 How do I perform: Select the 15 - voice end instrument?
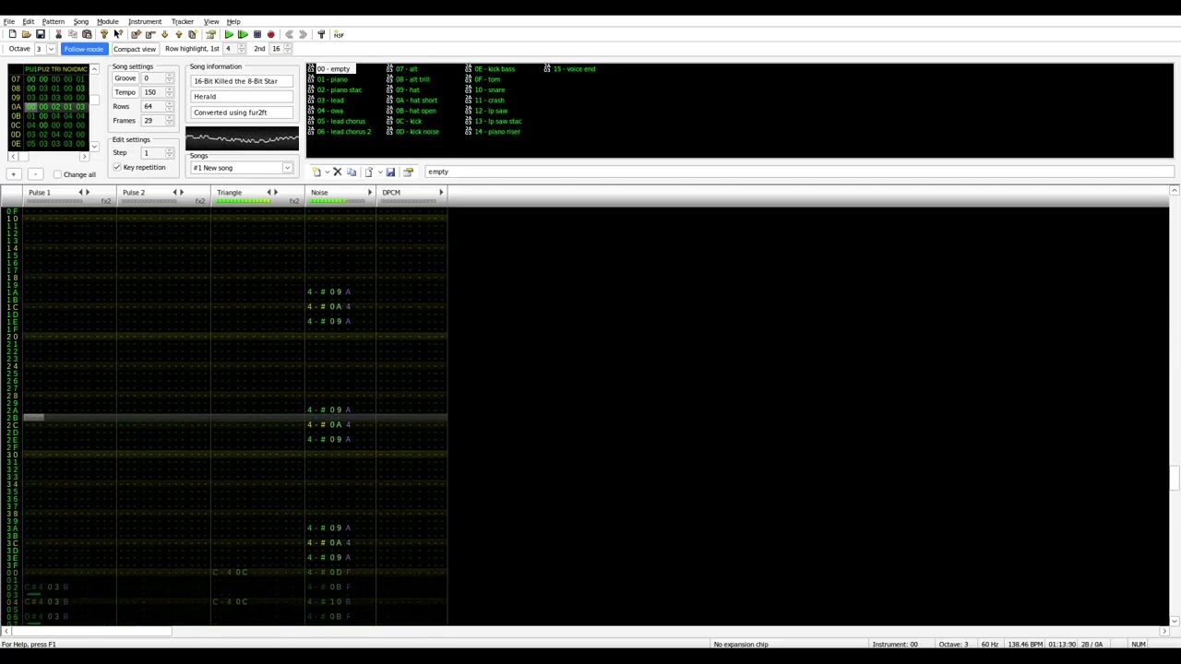(x=574, y=68)
